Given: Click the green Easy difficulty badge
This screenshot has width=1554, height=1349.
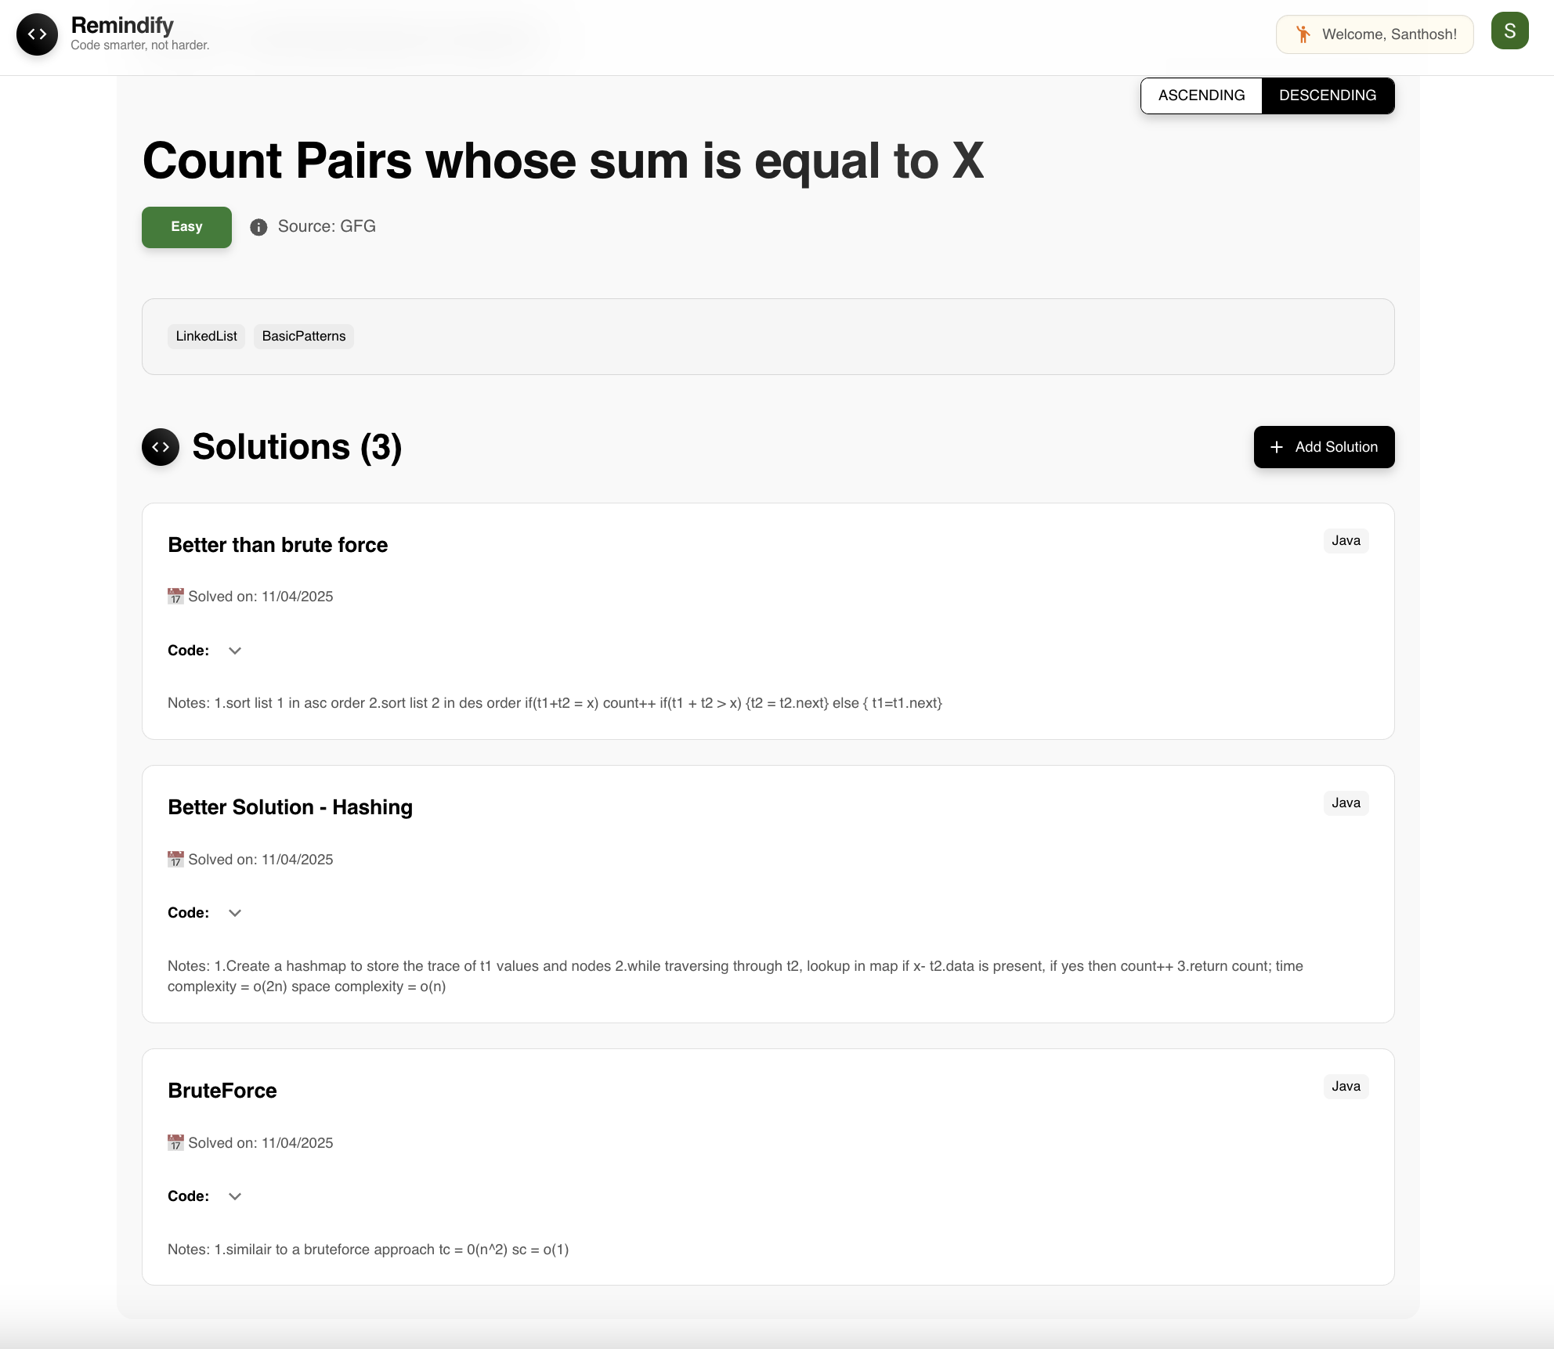Looking at the screenshot, I should [x=186, y=227].
